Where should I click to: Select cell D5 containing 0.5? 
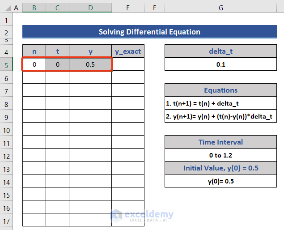pyautogui.click(x=90, y=64)
